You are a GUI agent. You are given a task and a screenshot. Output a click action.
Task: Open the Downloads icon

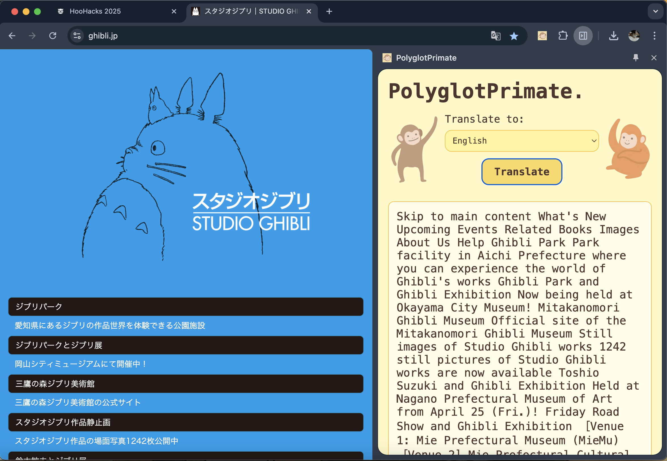pos(613,36)
